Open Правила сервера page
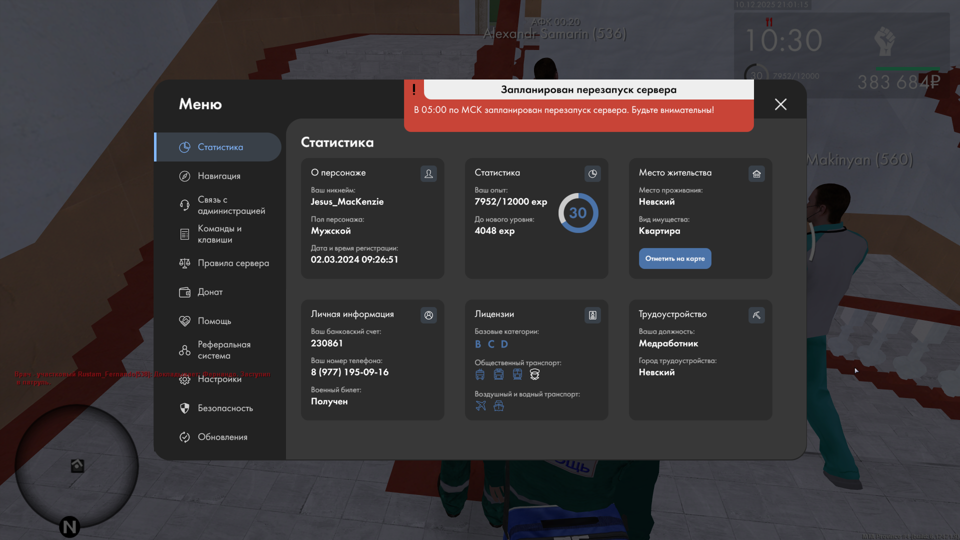 click(233, 263)
